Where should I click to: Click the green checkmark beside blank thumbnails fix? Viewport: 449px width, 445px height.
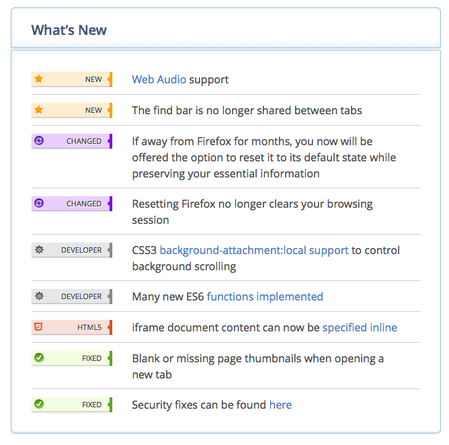(x=39, y=358)
